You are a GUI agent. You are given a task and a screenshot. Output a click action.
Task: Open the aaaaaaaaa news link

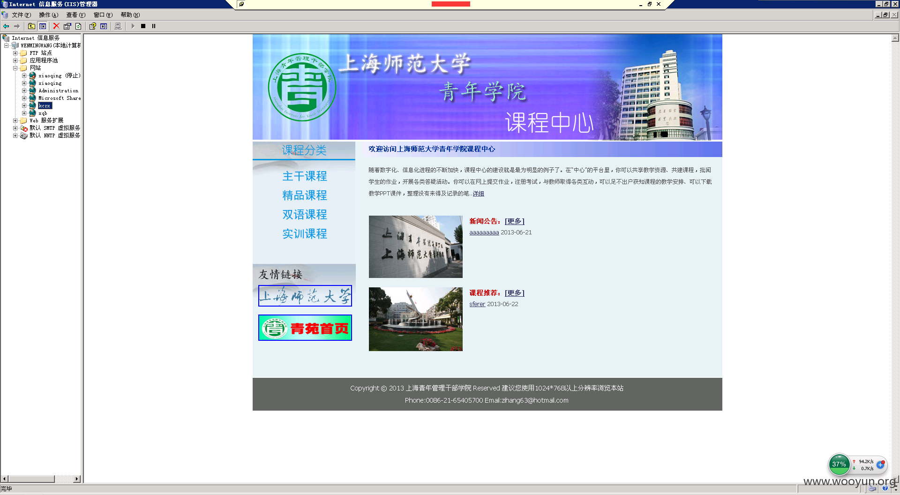tap(484, 232)
